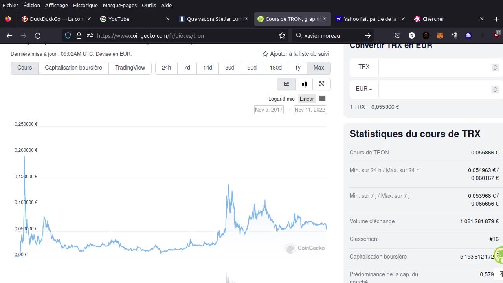Click the TRX amount stepper arrows
This screenshot has height=283, width=503.
[495, 68]
